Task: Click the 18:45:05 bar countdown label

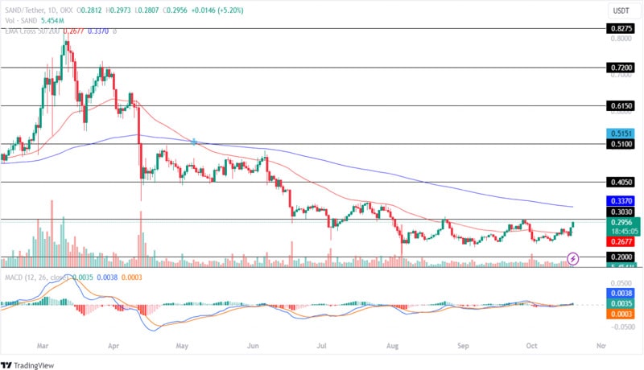Action: tap(625, 232)
